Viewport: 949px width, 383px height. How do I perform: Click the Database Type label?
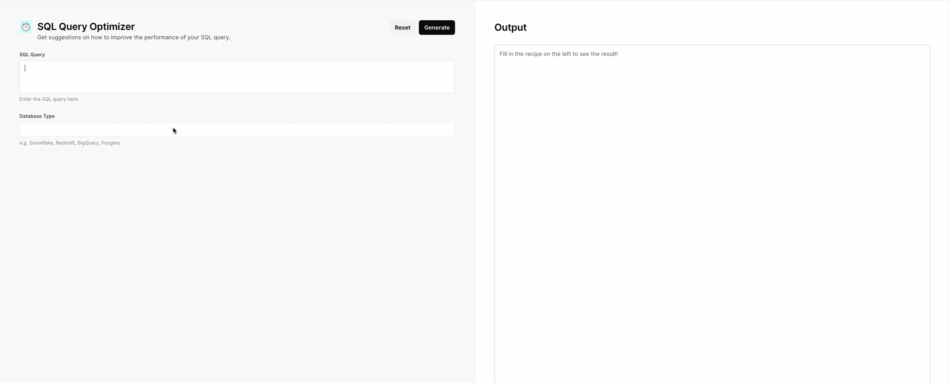[37, 116]
